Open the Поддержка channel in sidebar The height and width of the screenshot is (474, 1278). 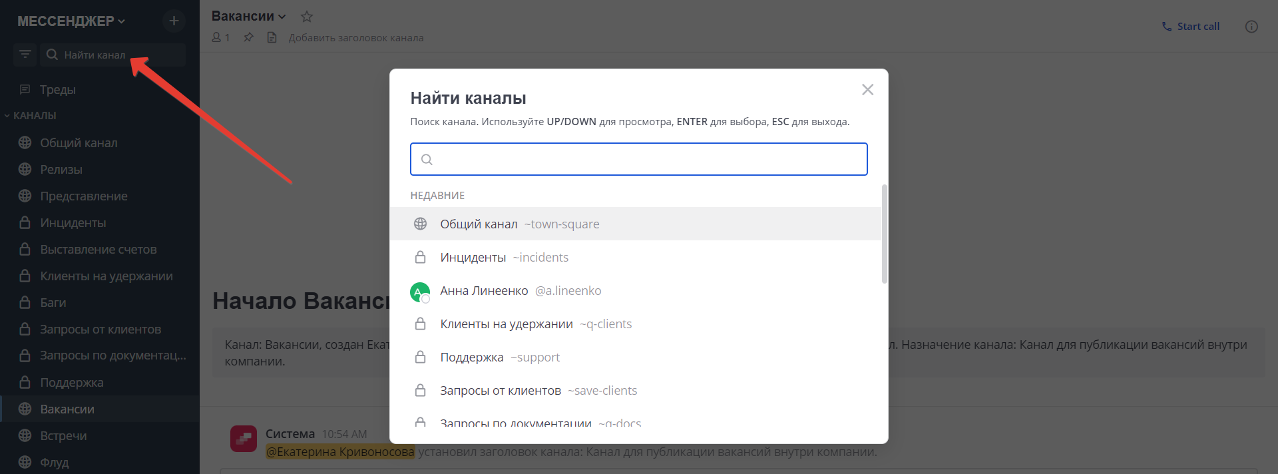[100, 382]
